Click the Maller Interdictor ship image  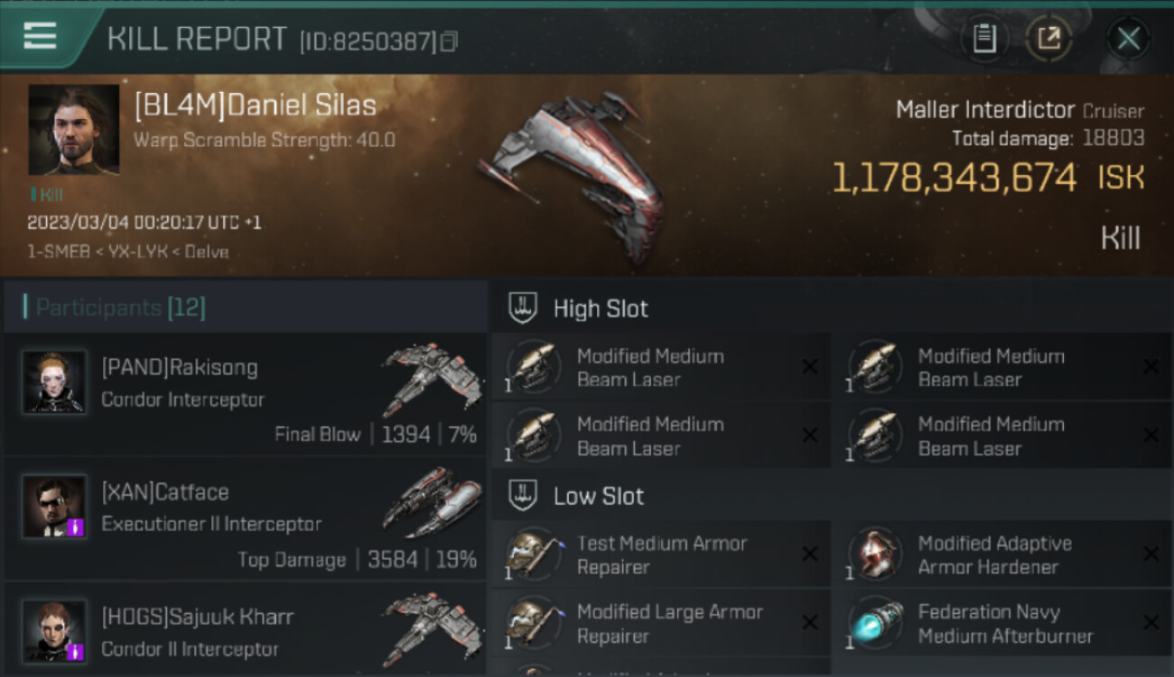pos(573,173)
